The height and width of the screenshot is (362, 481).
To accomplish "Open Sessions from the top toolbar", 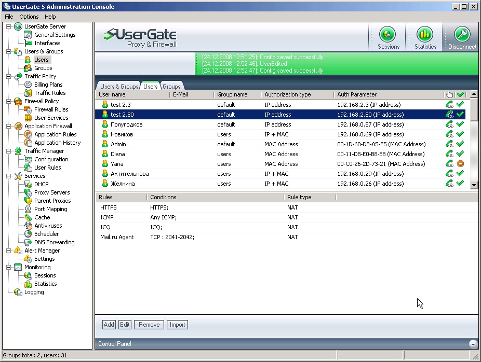I will (388, 36).
